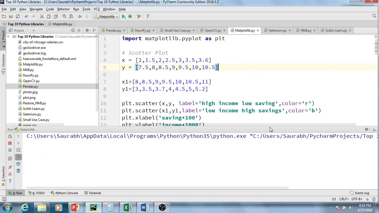Stop the running process (red square)
379x213 pixels.
point(10,143)
